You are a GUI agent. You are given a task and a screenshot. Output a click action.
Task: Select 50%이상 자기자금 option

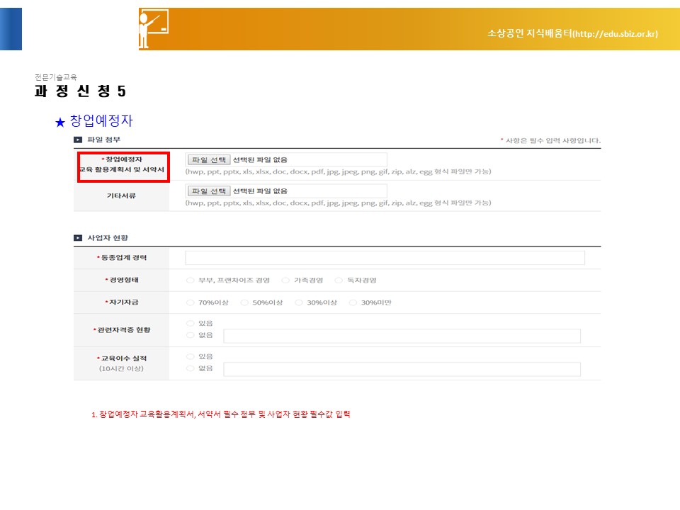(244, 302)
